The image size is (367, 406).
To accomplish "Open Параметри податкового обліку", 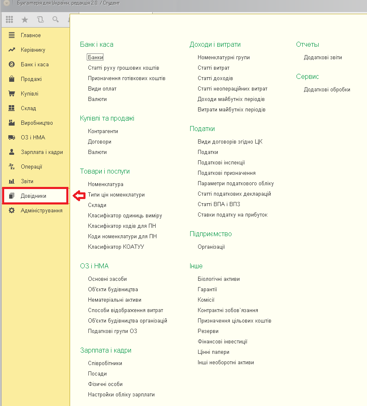I will point(236,183).
